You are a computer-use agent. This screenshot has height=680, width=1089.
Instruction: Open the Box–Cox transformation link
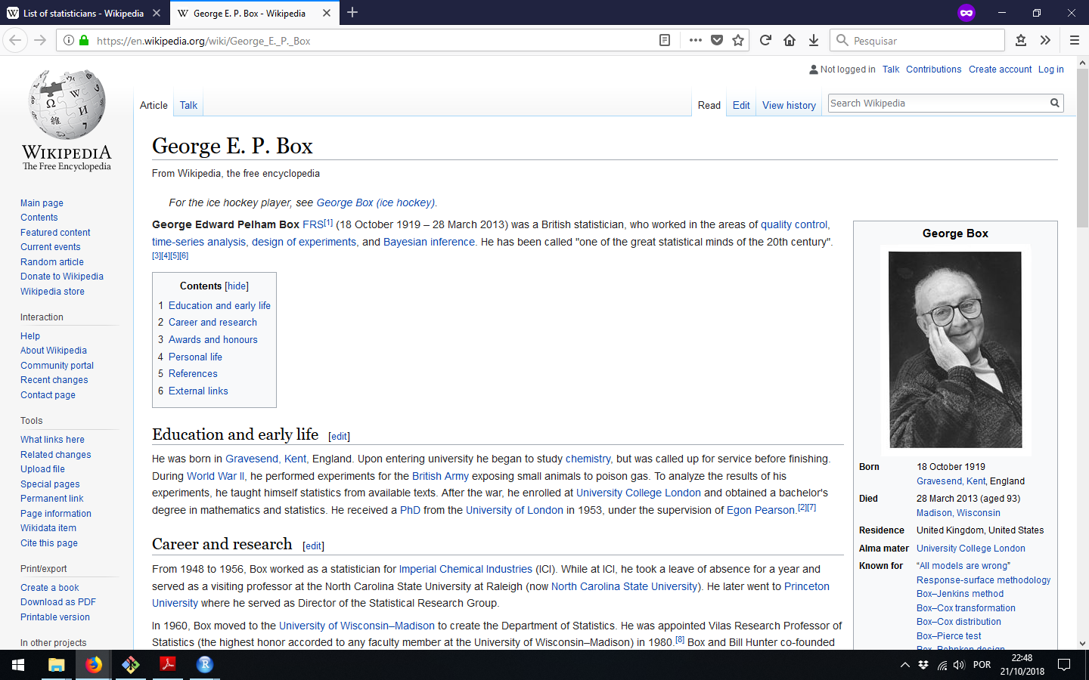[966, 608]
